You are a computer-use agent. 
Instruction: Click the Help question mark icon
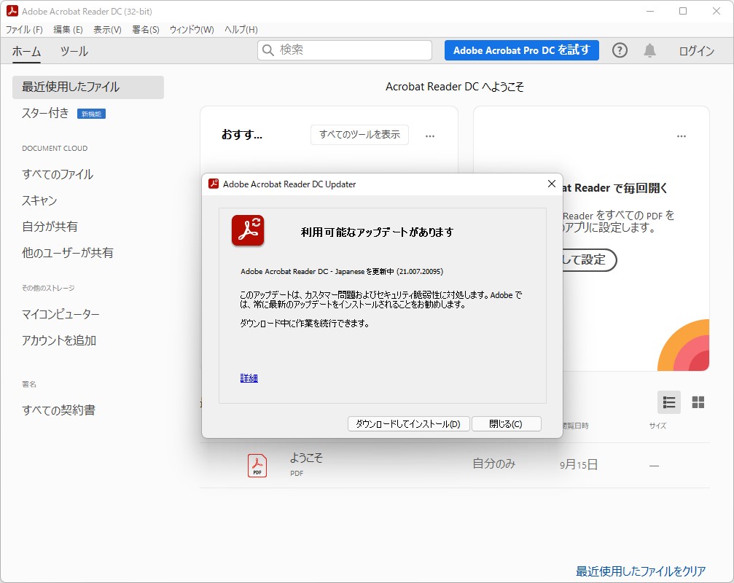619,50
